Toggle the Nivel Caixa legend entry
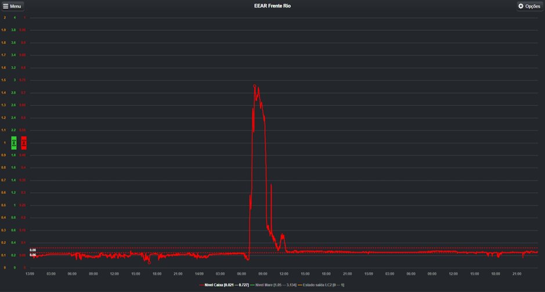The width and height of the screenshot is (545, 292). pos(224,285)
